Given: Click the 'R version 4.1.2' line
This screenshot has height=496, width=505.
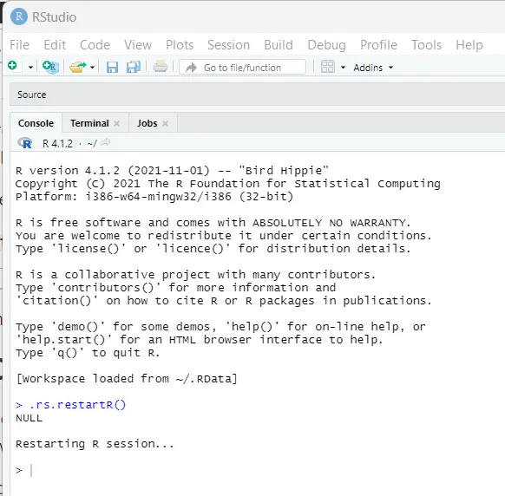Looking at the screenshot, I should [172, 170].
